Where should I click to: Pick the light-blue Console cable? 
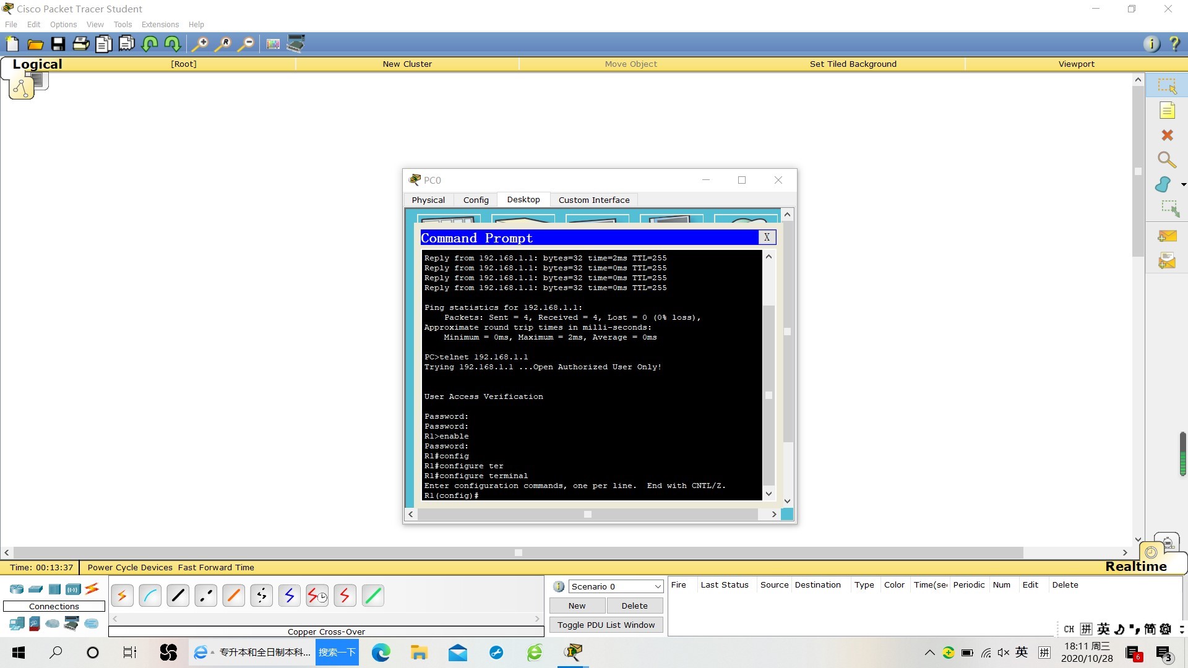pyautogui.click(x=150, y=596)
